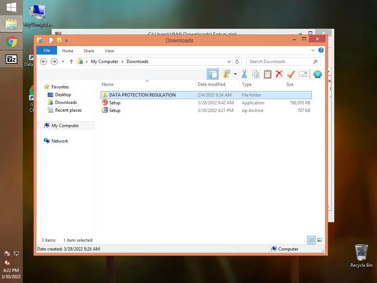Open Help with the question mark

(321, 50)
